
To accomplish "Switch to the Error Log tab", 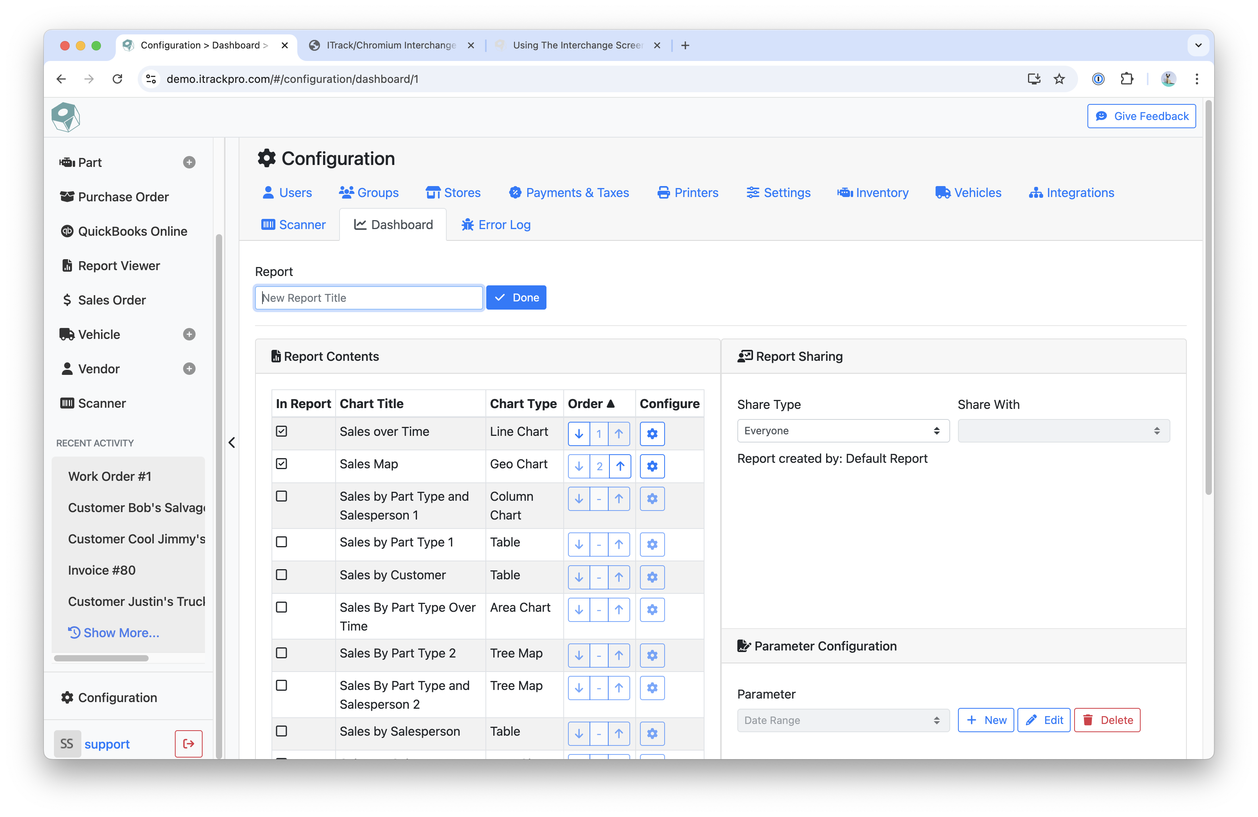I will (x=496, y=224).
